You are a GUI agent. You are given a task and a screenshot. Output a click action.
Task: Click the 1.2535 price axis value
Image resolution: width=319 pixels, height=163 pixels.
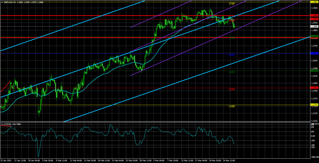click(x=314, y=76)
